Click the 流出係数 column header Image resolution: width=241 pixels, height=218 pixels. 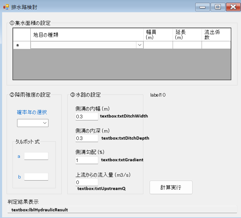tap(216, 35)
